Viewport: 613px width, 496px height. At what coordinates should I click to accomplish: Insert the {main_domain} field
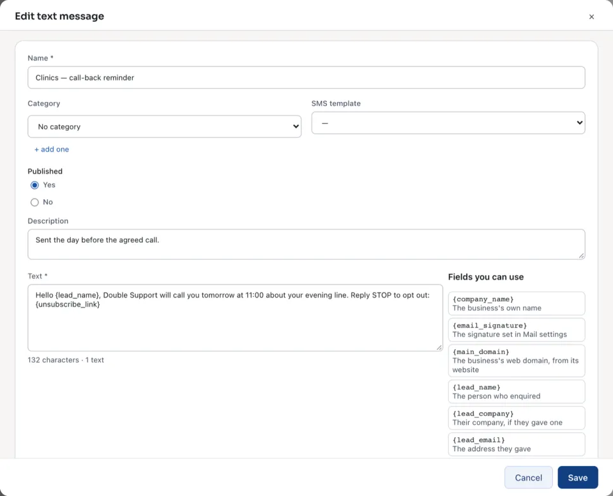pos(517,361)
